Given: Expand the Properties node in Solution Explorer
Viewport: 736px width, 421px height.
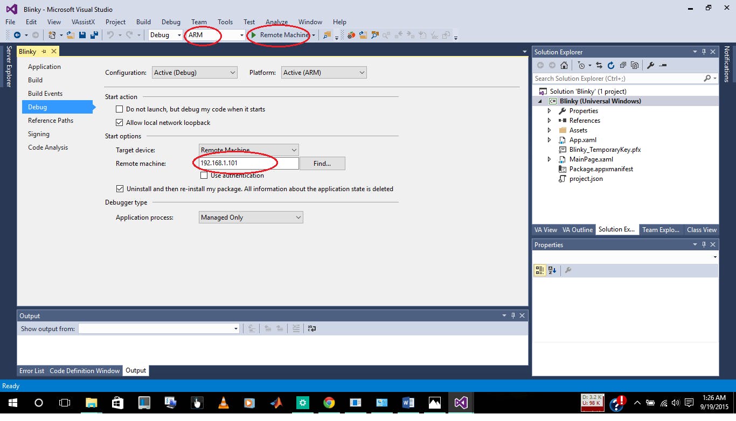Looking at the screenshot, I should [x=549, y=111].
